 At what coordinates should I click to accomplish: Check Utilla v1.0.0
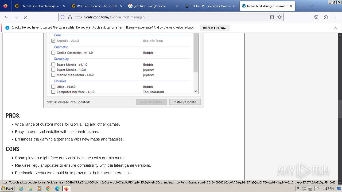[53, 87]
